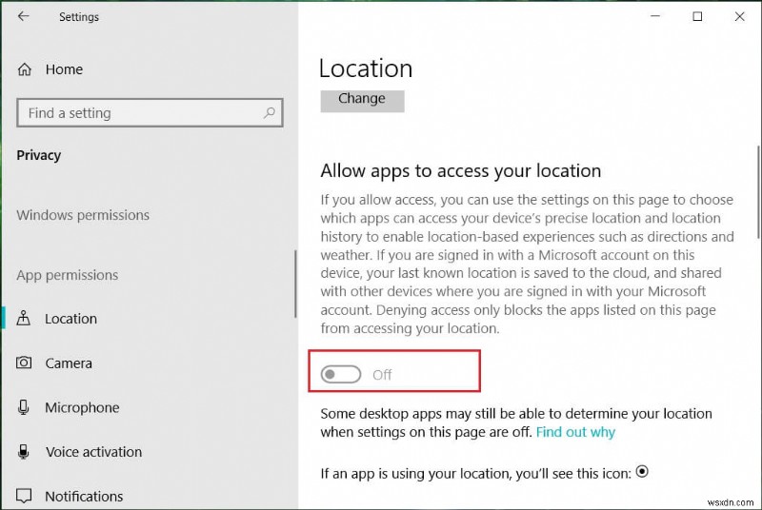Click the Notifications sidebar icon
Image resolution: width=762 pixels, height=510 pixels.
23,496
